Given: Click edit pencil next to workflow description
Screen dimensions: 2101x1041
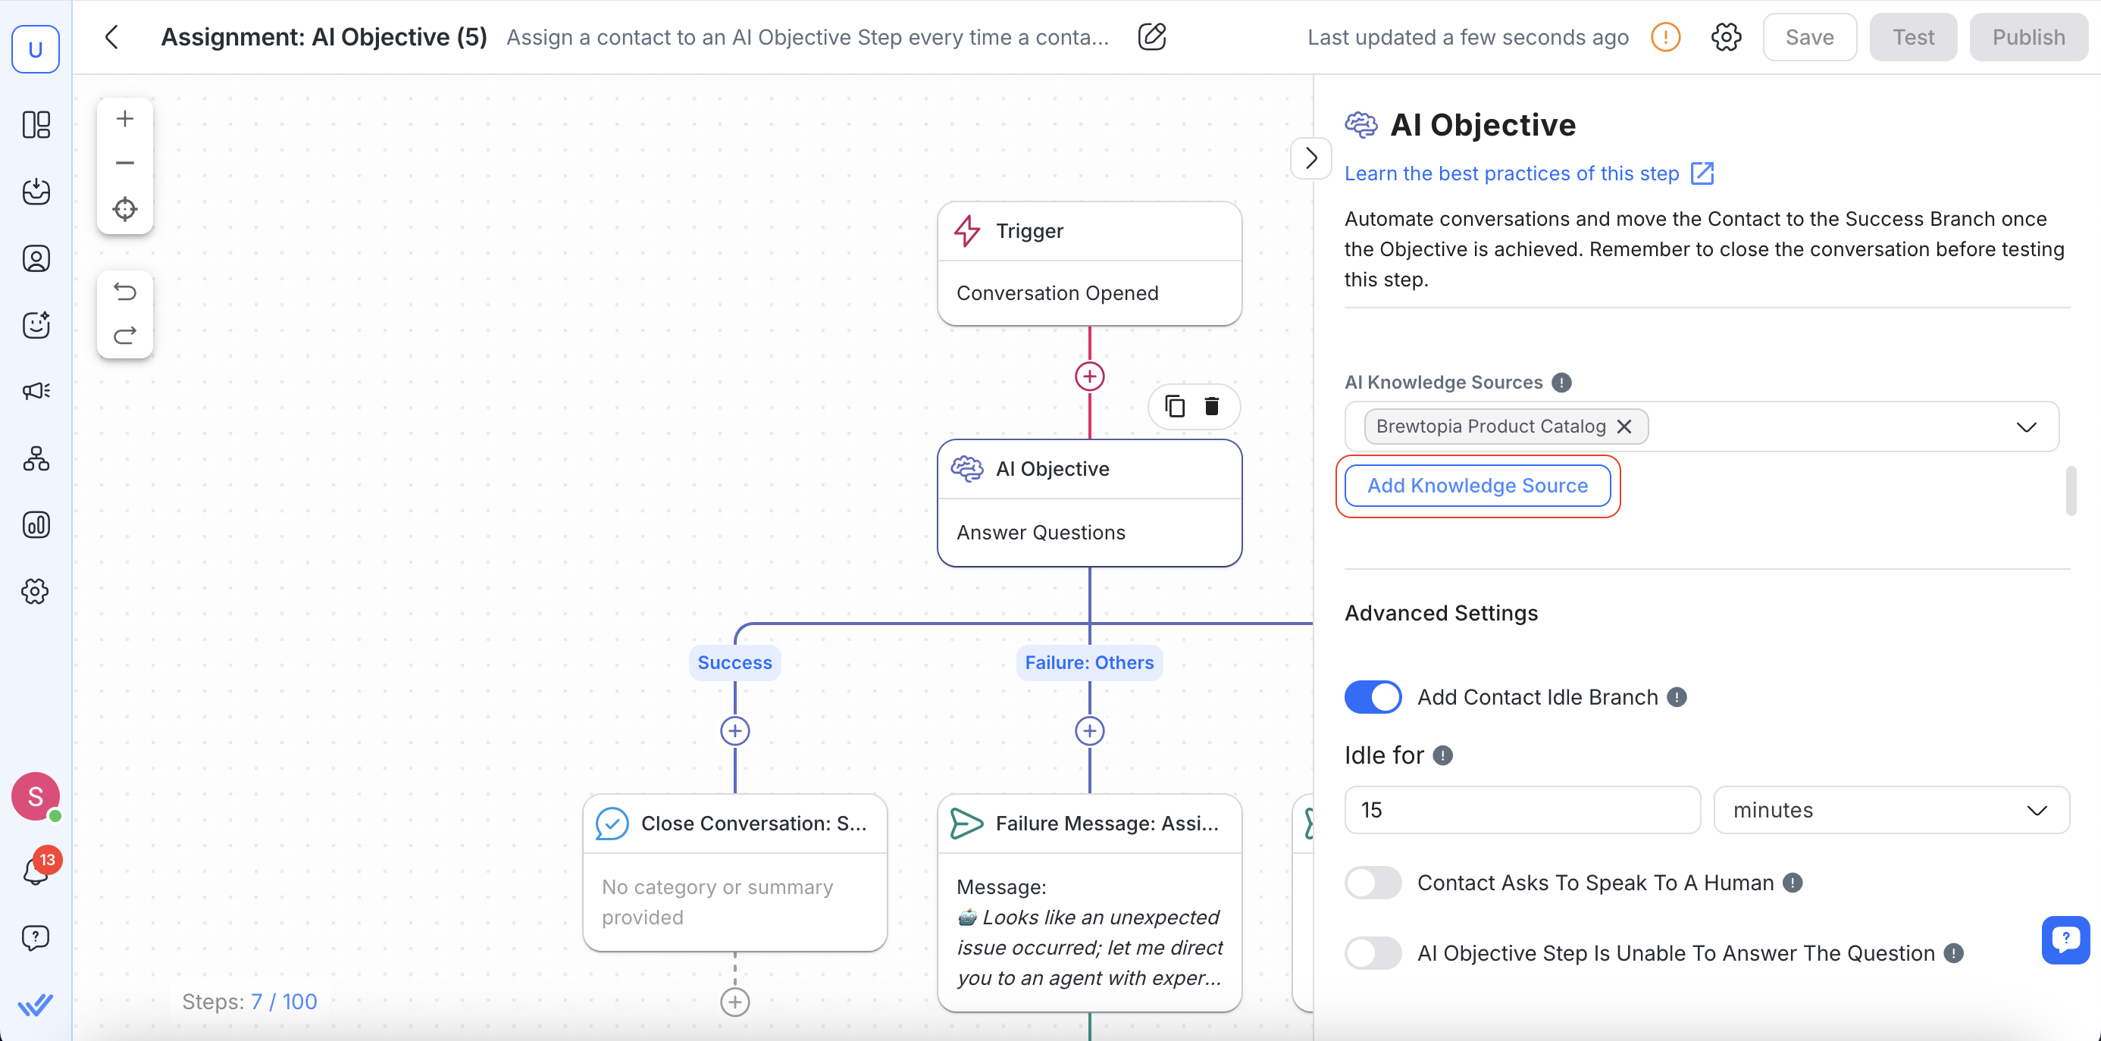Looking at the screenshot, I should [x=1151, y=37].
